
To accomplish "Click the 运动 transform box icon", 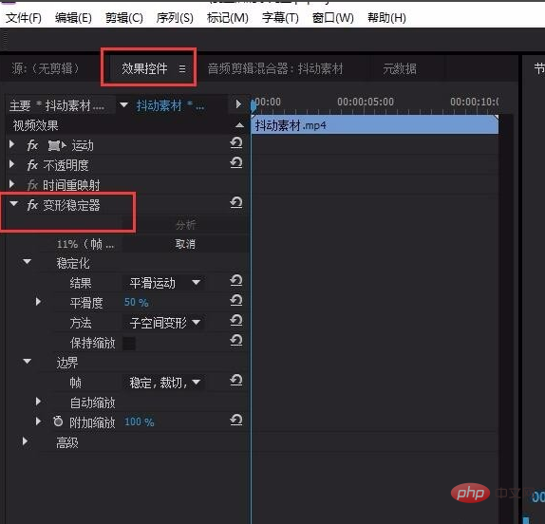I will click(53, 145).
